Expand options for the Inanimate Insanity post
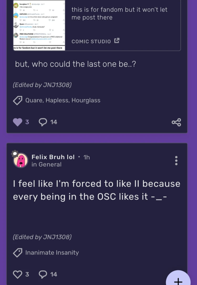 click(x=176, y=161)
